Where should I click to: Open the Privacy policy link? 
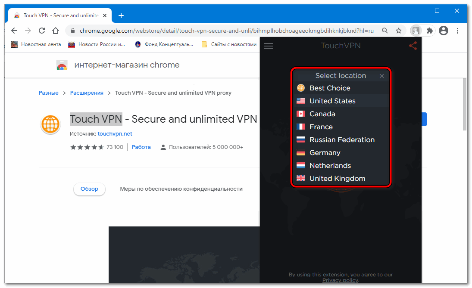[x=340, y=280]
